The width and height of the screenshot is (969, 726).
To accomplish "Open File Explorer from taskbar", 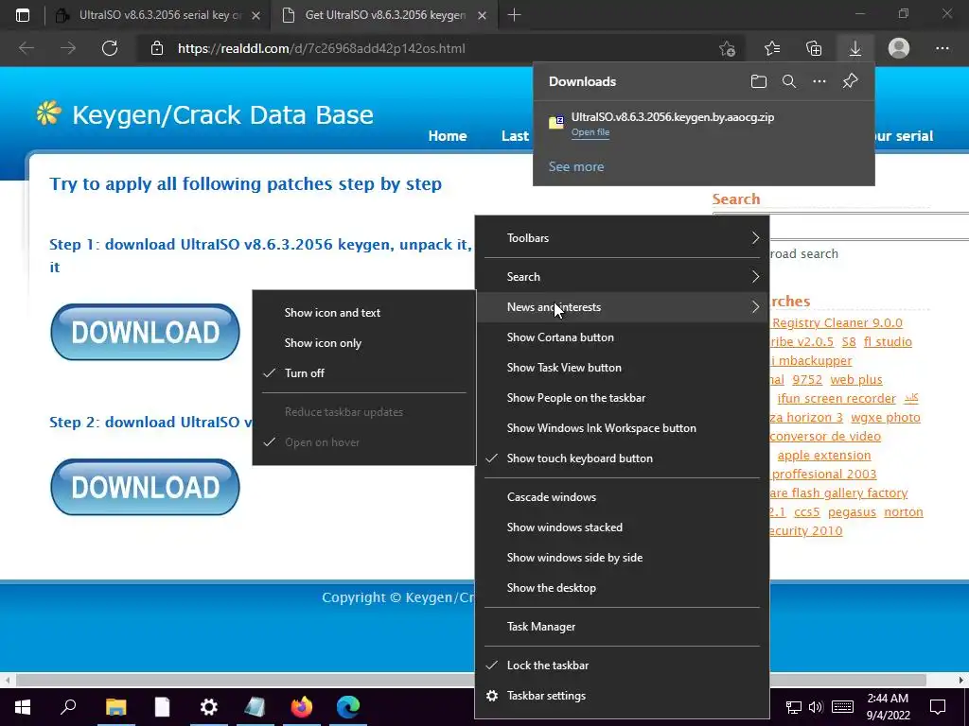I will pos(115,707).
